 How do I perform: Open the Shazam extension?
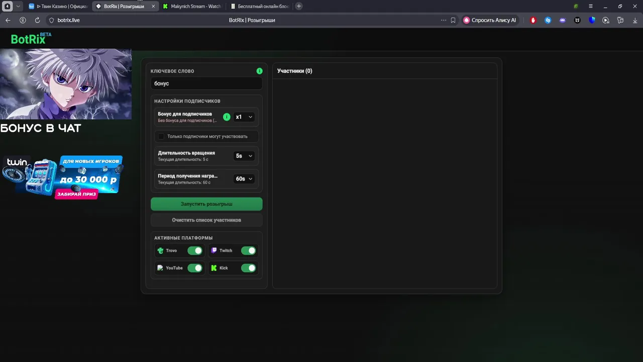tap(548, 20)
